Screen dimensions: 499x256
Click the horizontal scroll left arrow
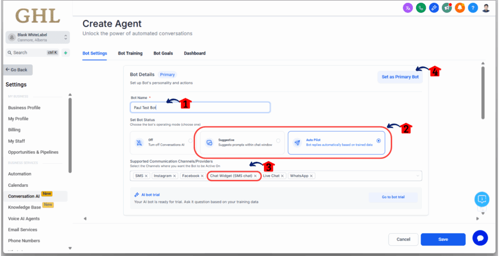click(85, 219)
